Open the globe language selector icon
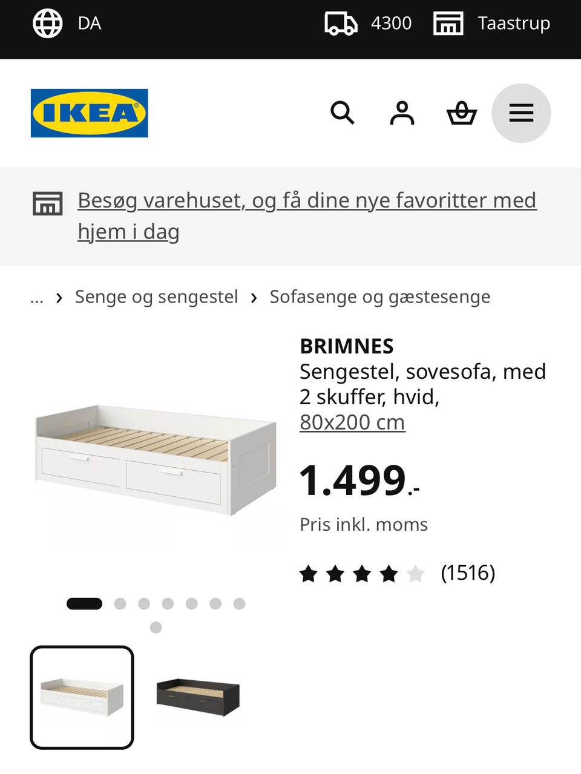581x774 pixels. point(47,24)
